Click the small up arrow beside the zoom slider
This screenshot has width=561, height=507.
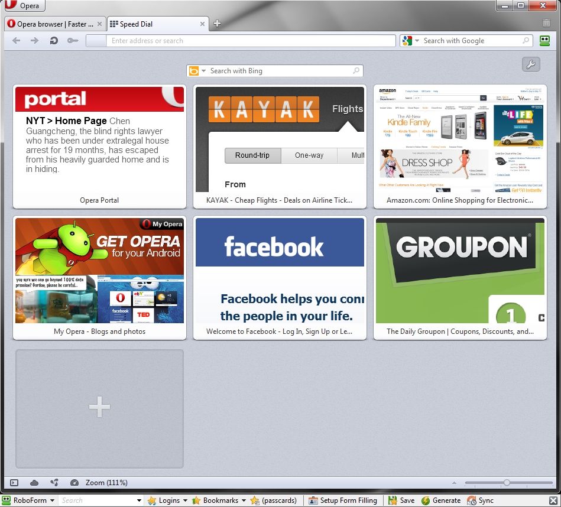(x=455, y=483)
